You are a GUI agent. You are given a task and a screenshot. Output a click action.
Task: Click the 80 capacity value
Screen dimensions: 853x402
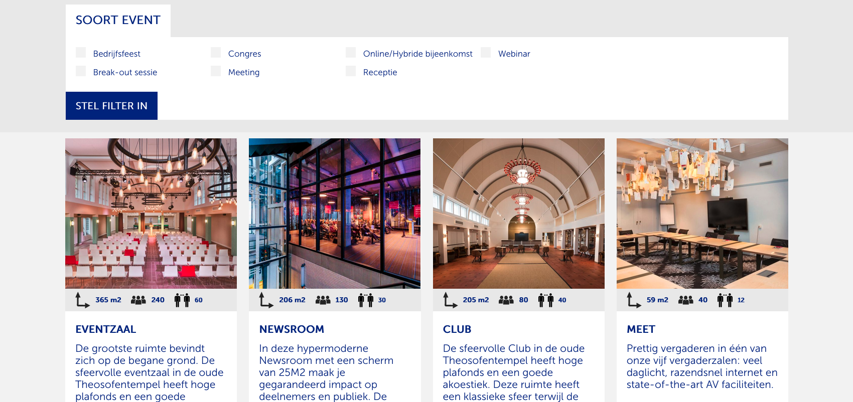point(523,300)
